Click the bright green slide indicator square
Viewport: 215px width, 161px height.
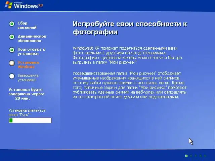tap(186, 156)
